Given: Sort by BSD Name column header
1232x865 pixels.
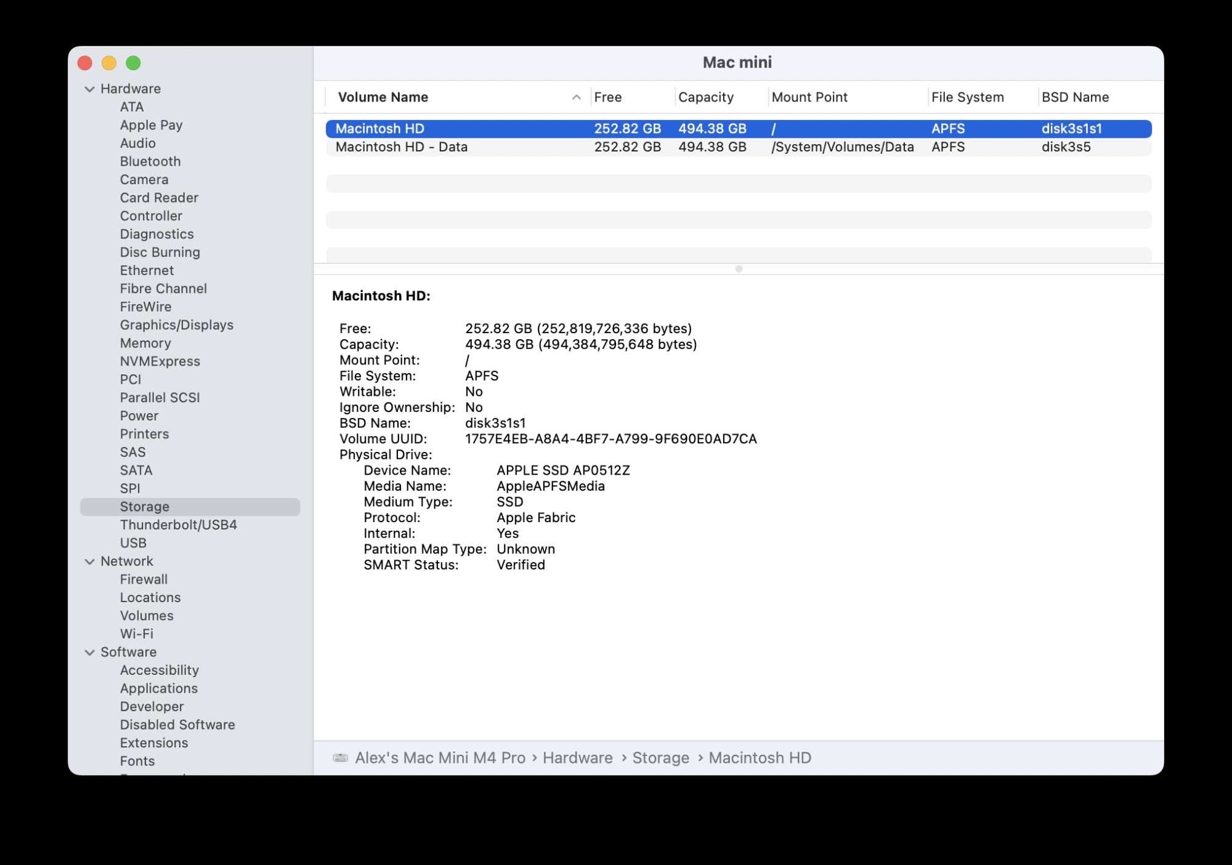Looking at the screenshot, I should click(x=1074, y=97).
